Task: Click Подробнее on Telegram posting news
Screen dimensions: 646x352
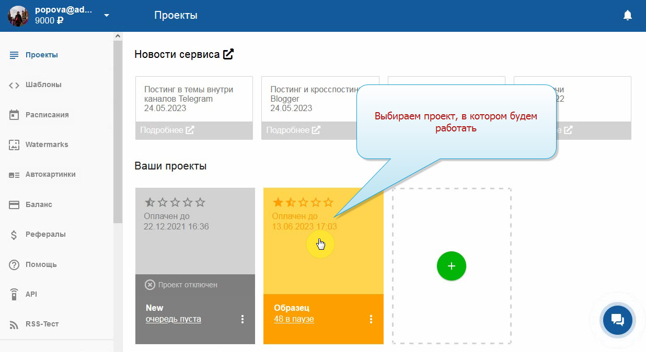Action: click(x=167, y=130)
